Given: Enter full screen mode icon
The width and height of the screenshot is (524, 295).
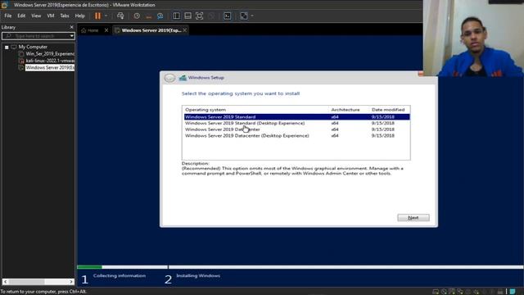Looking at the screenshot, I should 199,16.
